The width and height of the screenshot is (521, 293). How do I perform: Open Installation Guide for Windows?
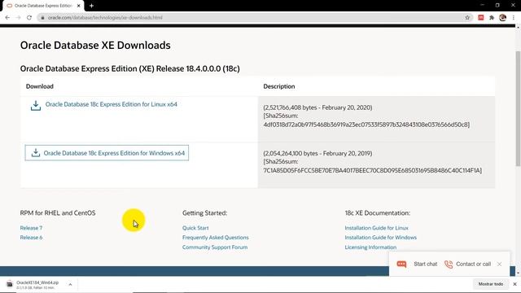point(381,238)
